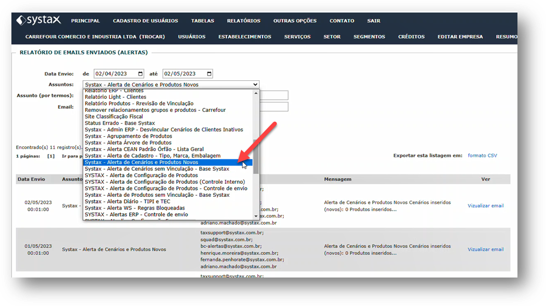Open OUTRAS OPÇÕES menu
Screen dimensions: 546x306
point(295,21)
